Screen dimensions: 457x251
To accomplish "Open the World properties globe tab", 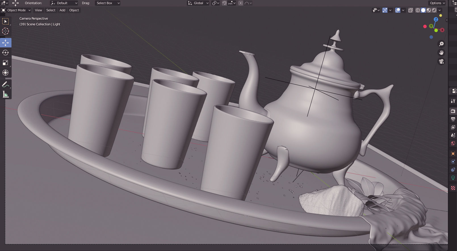I will point(453,144).
